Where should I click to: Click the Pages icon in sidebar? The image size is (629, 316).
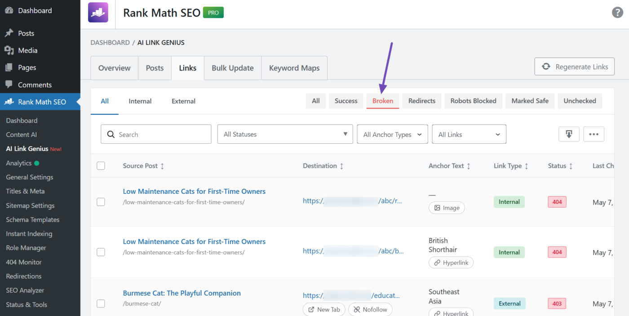pos(9,67)
